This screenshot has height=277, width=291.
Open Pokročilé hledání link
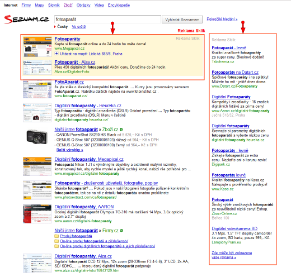pos(222,19)
